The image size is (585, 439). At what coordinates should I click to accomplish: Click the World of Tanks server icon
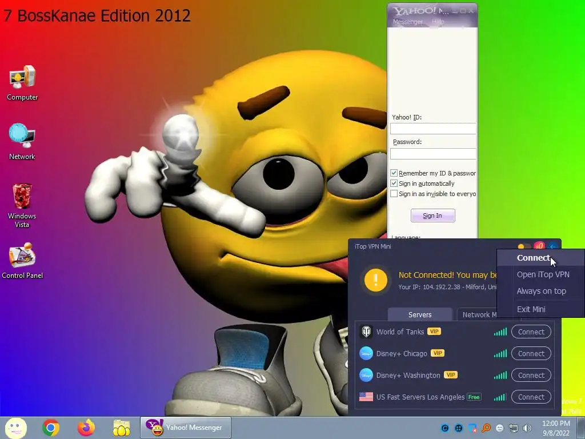(366, 332)
